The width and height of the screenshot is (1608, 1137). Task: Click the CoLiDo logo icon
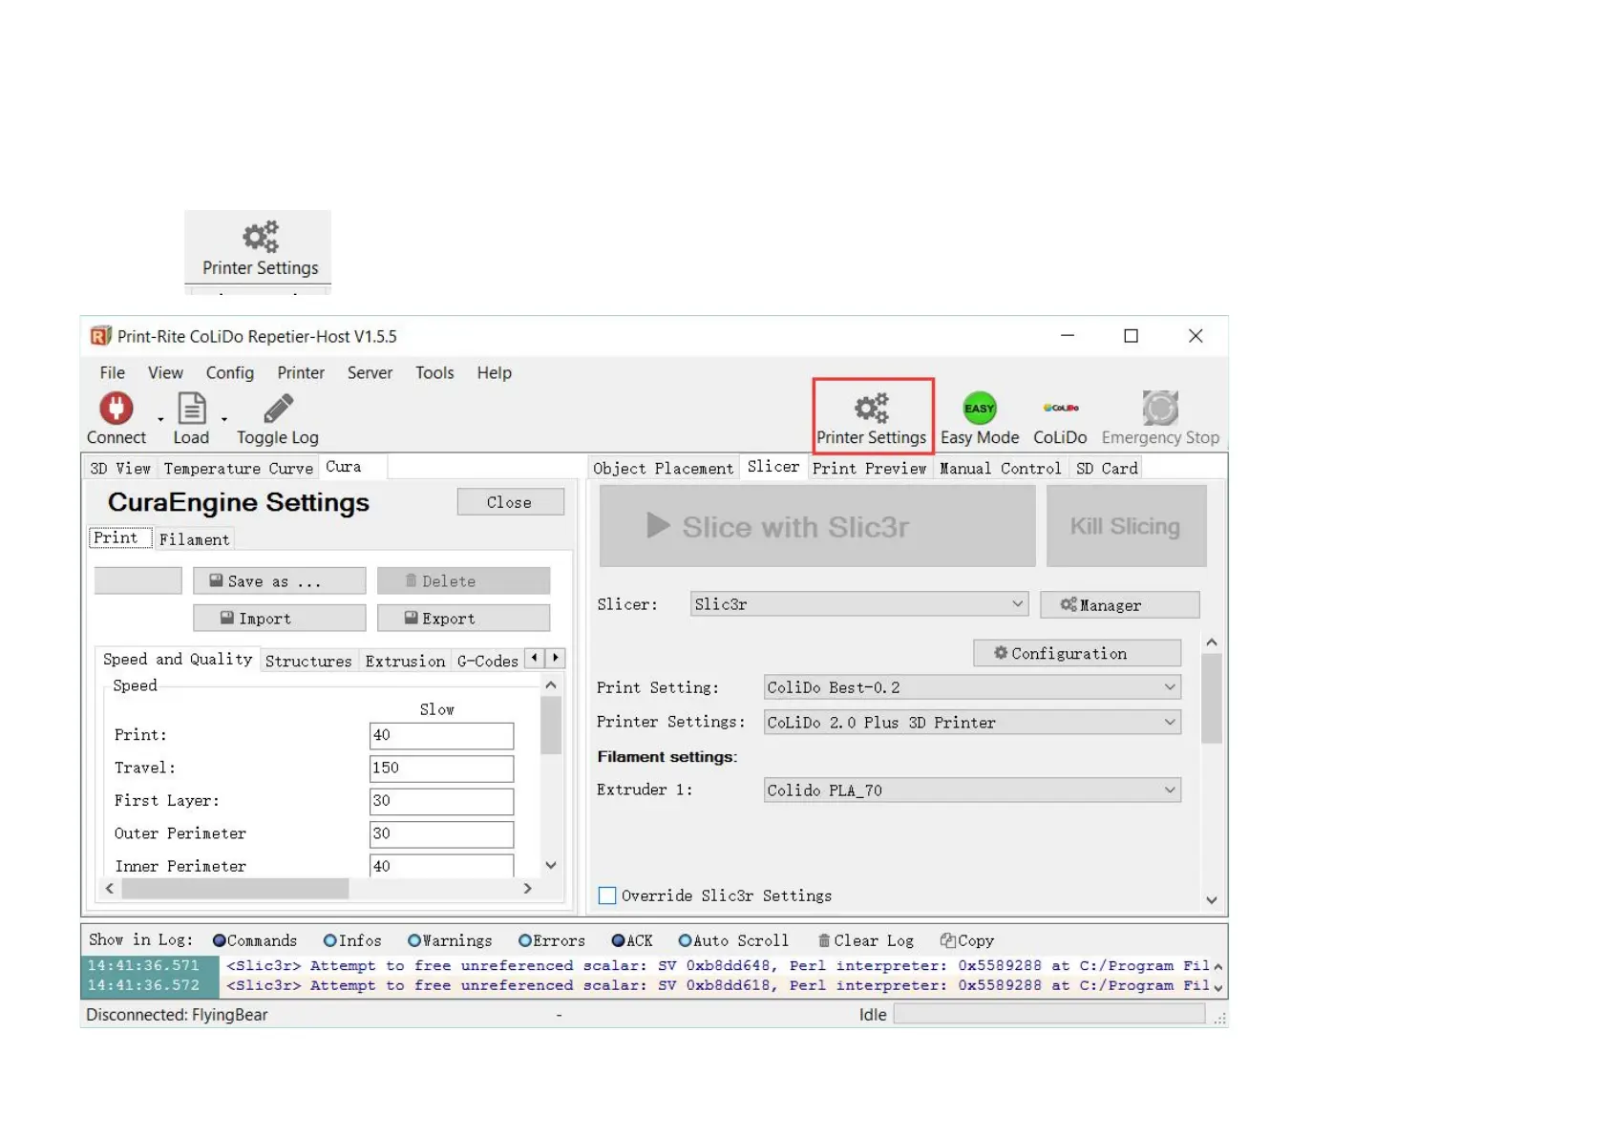click(1060, 409)
